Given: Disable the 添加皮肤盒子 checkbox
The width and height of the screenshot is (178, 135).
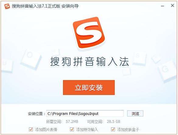Looking at the screenshot, I should coord(113,129).
